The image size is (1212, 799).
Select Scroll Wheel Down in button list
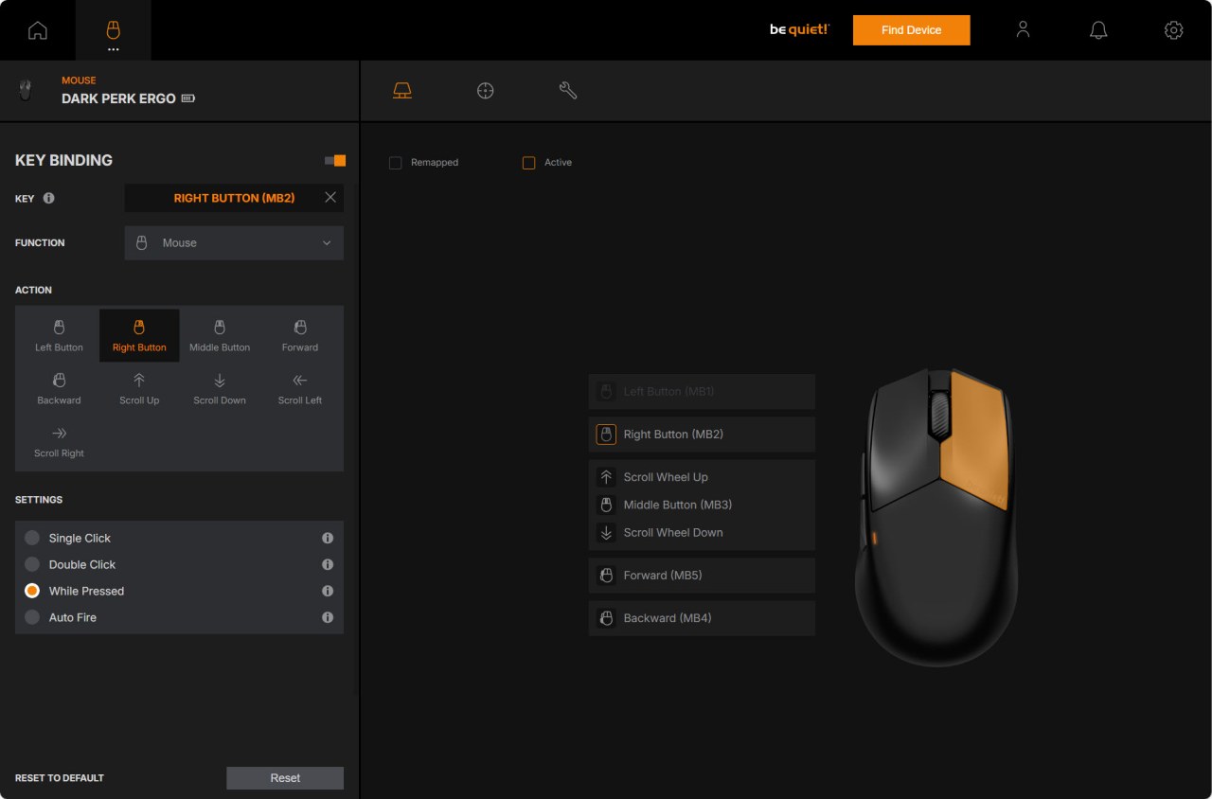(x=702, y=533)
